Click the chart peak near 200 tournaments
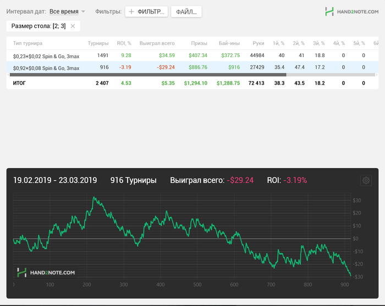Screen dimensions: 385x306 pyautogui.click(x=94, y=198)
